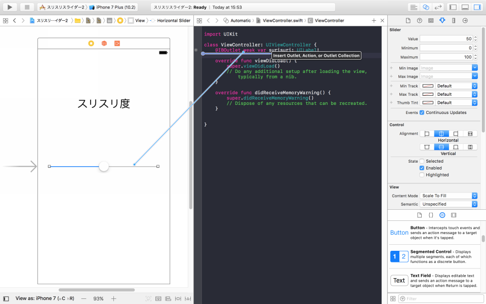Select top vertical alignment
Image resolution: width=486 pixels, height=304 pixels.
coord(427,147)
